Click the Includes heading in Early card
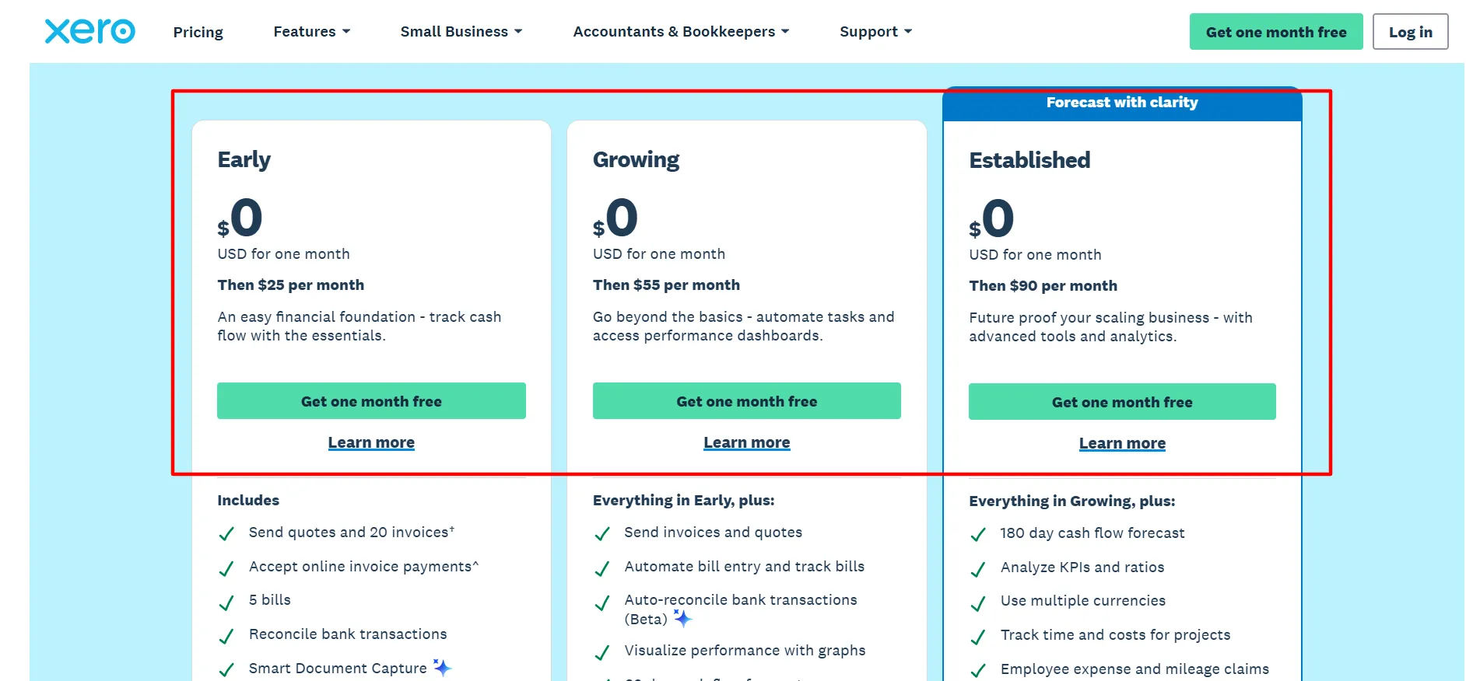Viewport: 1466px width, 681px height. point(248,501)
